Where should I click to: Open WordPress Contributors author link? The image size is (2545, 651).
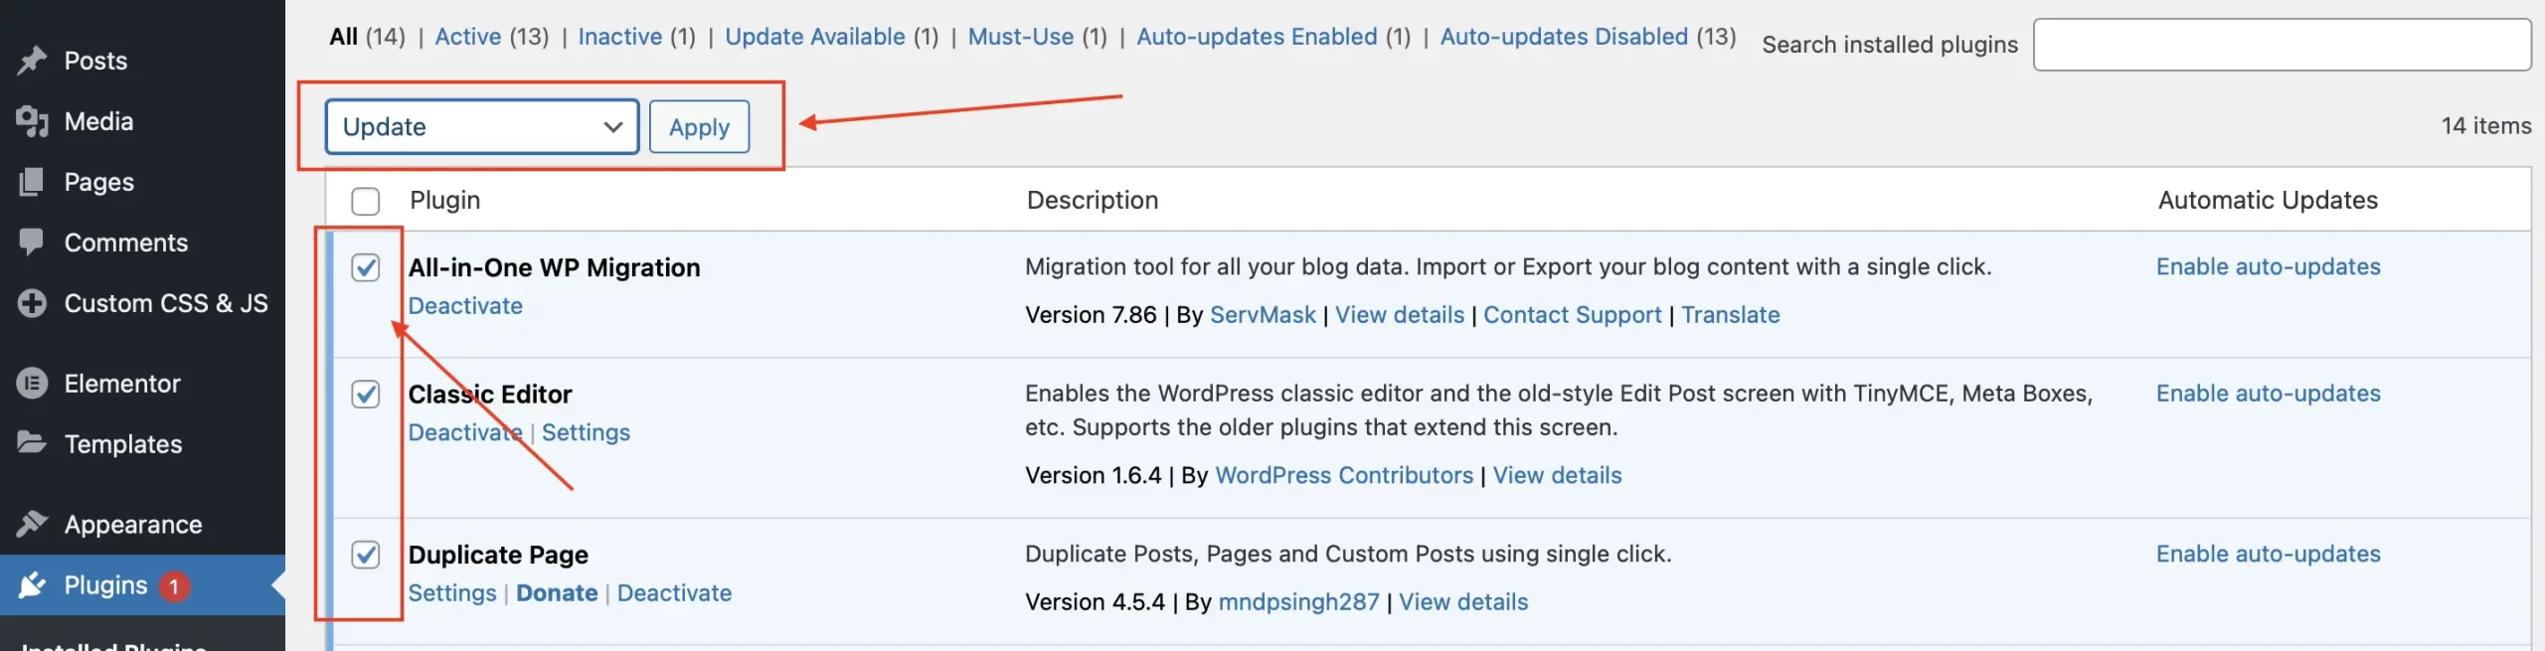(1344, 475)
